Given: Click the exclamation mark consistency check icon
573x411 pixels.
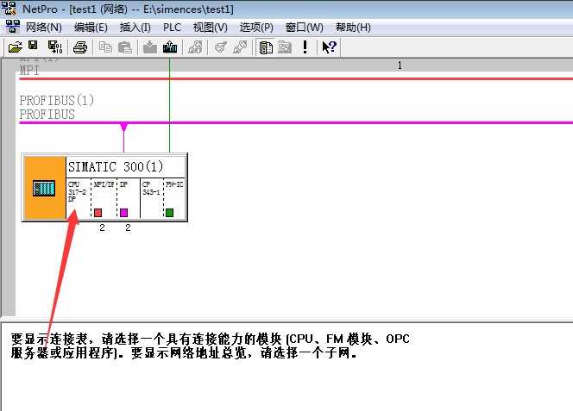Looking at the screenshot, I should [305, 47].
